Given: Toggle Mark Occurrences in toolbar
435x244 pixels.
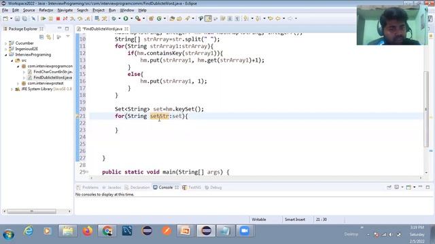Looking at the screenshot, I should (208, 18).
